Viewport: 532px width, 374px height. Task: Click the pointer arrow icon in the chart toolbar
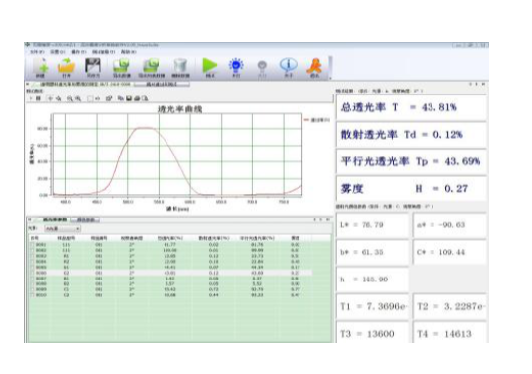pos(31,98)
